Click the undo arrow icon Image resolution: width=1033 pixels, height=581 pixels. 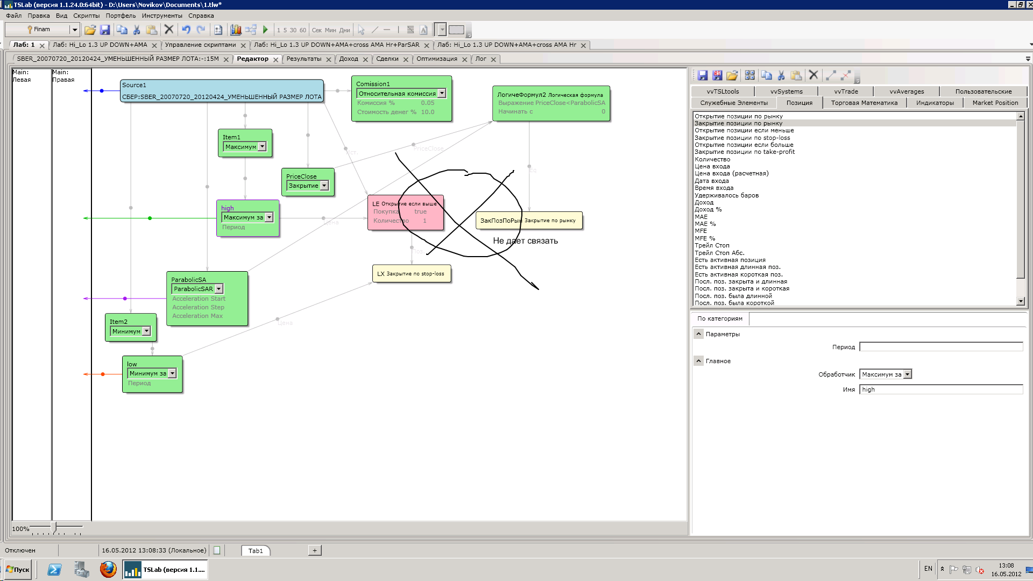click(186, 30)
